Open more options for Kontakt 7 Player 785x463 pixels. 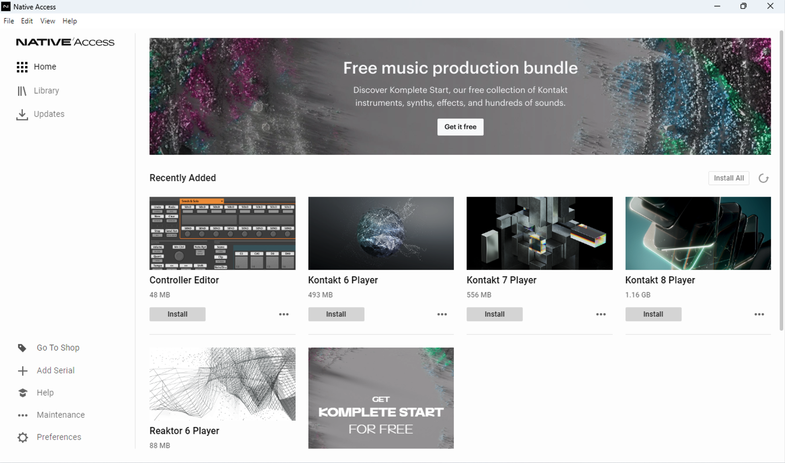coord(601,314)
